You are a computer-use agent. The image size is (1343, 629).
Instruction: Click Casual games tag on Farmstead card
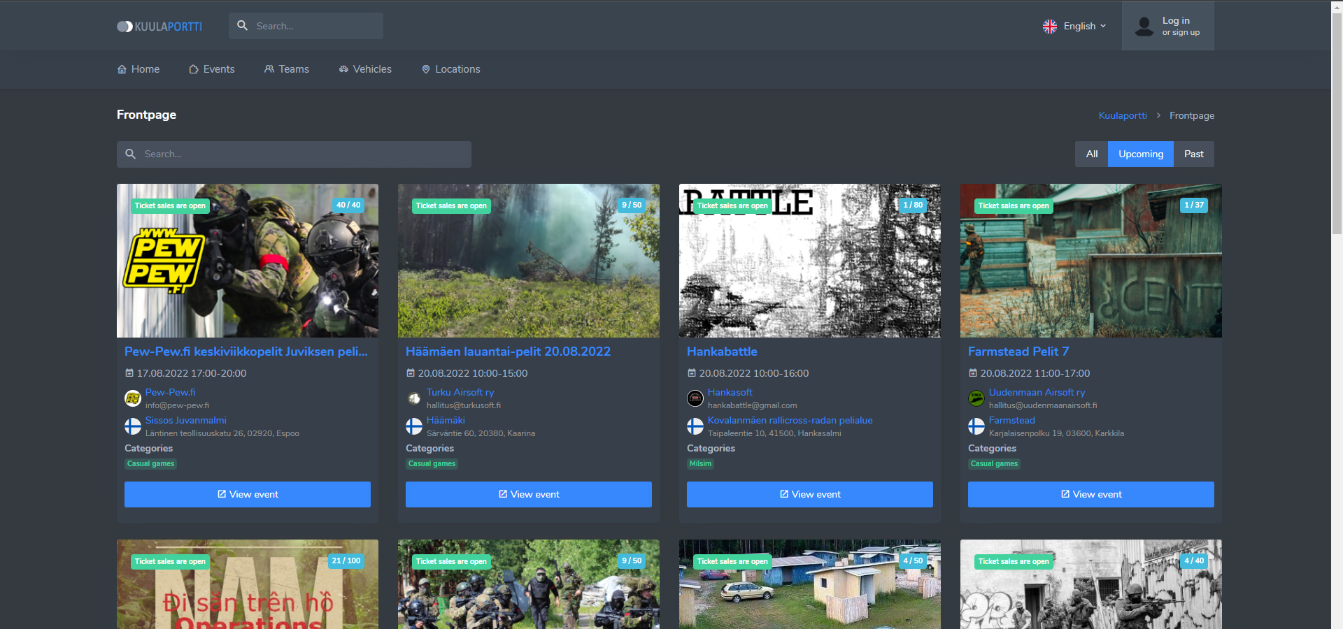point(994,464)
